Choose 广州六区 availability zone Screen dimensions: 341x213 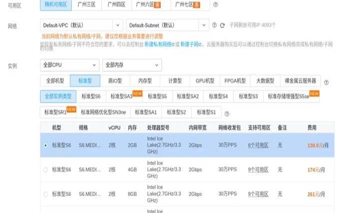click(151, 4)
